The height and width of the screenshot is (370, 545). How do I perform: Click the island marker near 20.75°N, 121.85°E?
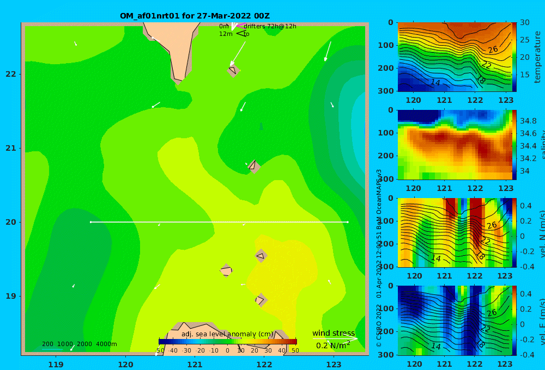[254, 166]
